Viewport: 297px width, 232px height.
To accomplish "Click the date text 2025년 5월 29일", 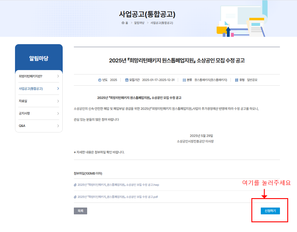I will (x=201, y=136).
